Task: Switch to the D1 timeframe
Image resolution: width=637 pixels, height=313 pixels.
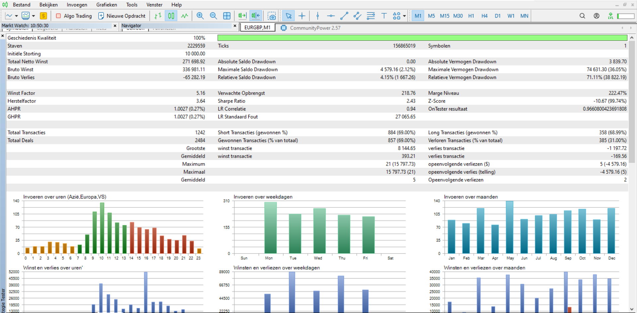Action: (x=498, y=16)
